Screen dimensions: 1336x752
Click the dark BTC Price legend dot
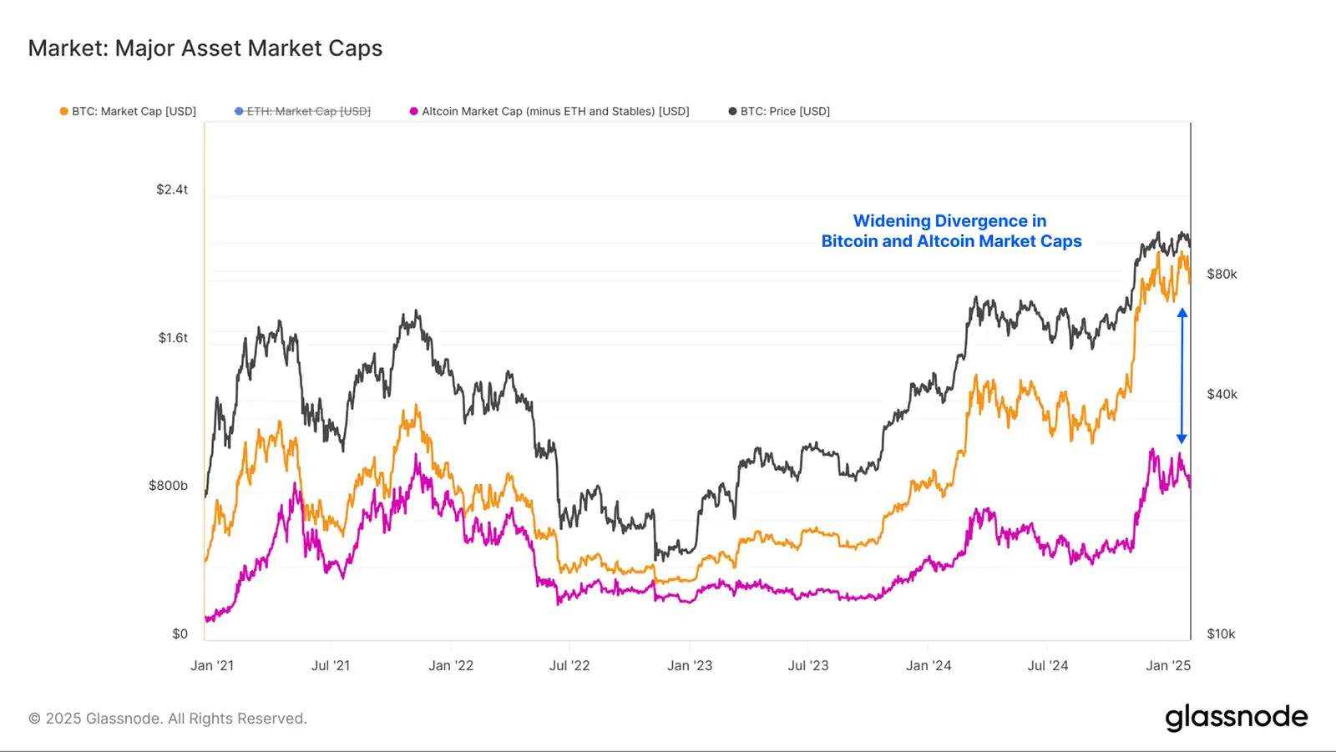point(733,111)
